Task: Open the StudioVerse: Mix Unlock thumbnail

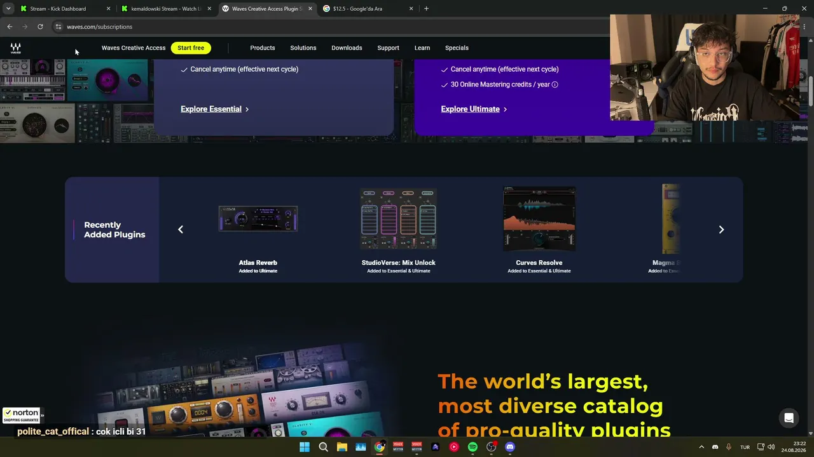Action: 399,219
